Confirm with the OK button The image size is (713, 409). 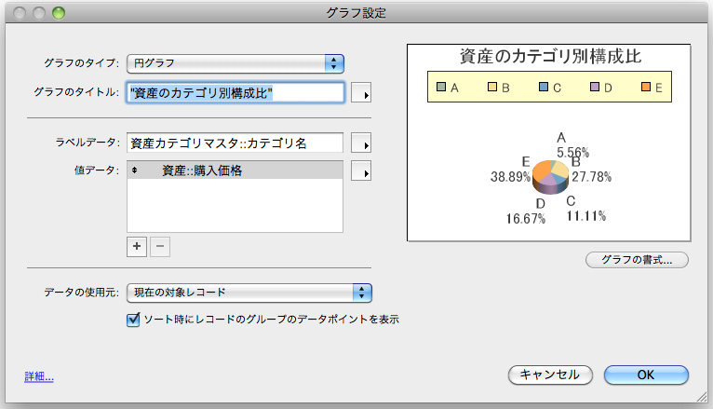pyautogui.click(x=646, y=374)
